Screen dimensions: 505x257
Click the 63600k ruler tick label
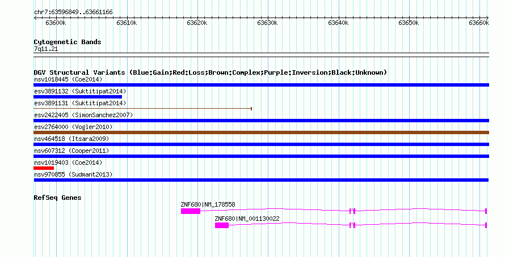coord(56,23)
